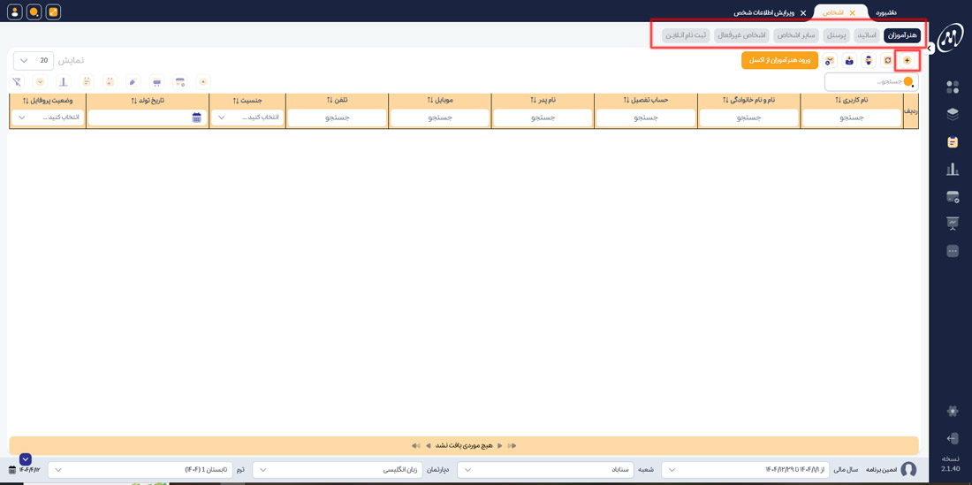The image size is (972, 485).
Task: Click the refresh list icon
Action: [x=887, y=60]
